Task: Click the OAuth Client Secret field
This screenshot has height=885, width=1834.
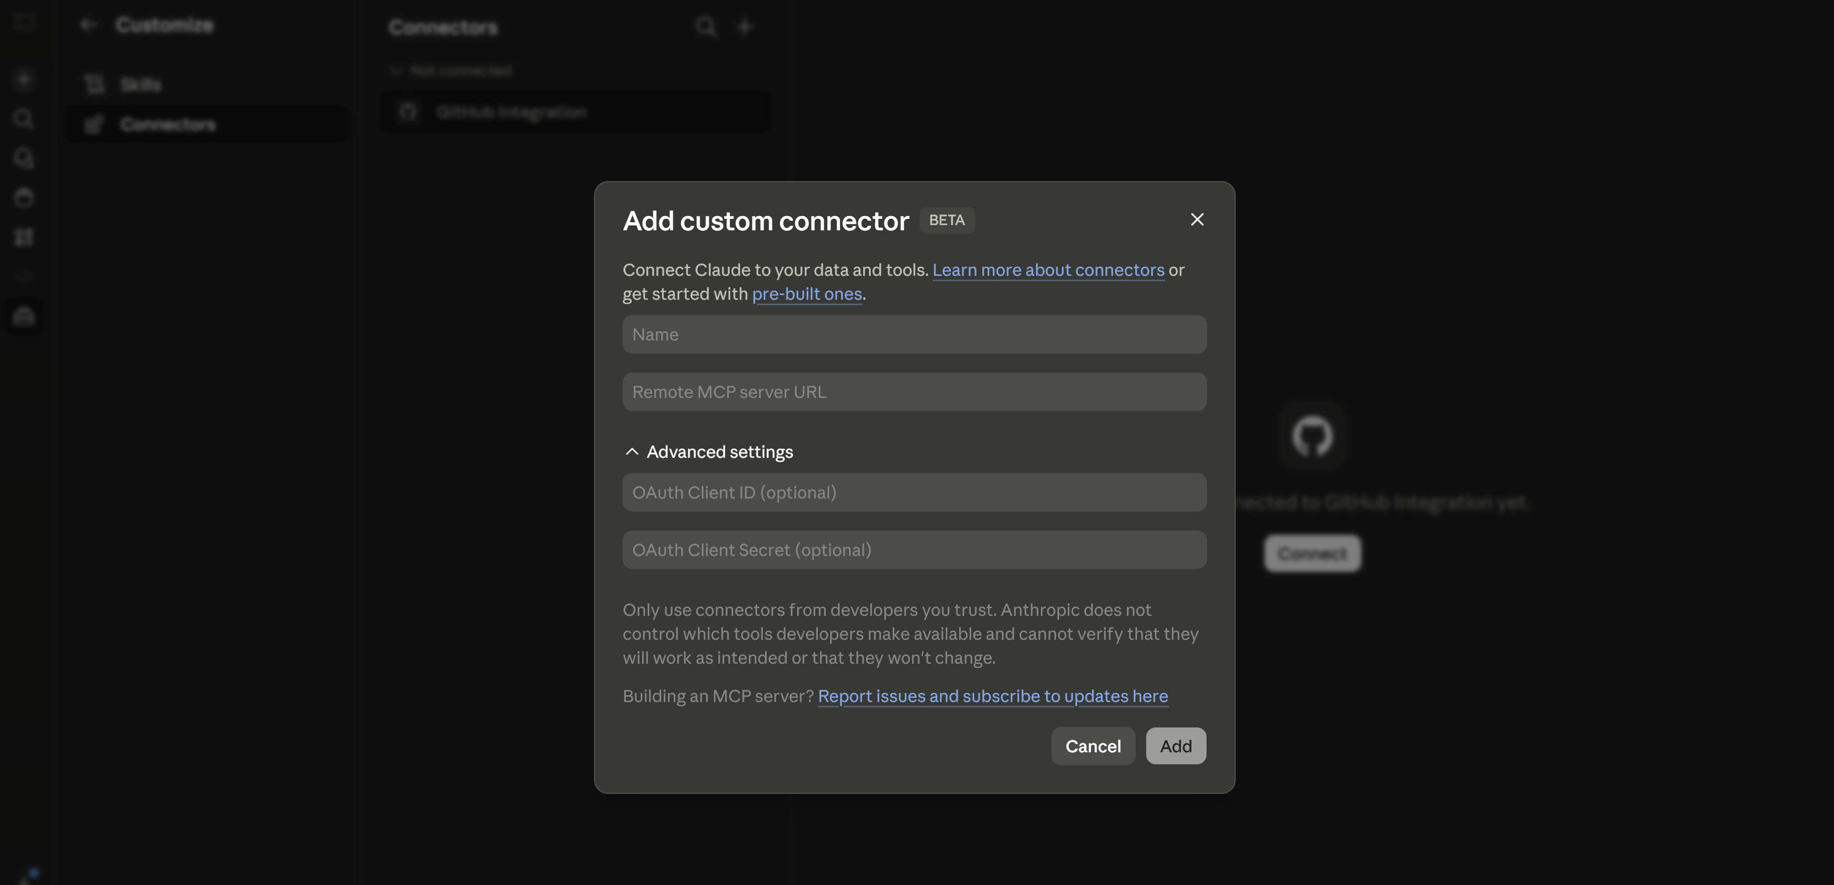Action: pyautogui.click(x=914, y=550)
